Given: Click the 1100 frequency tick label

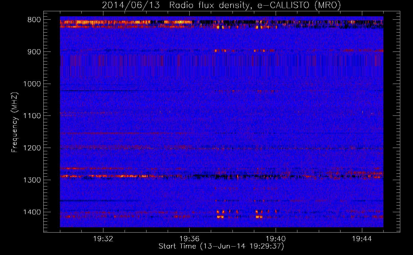Looking at the screenshot, I should click(x=32, y=116).
